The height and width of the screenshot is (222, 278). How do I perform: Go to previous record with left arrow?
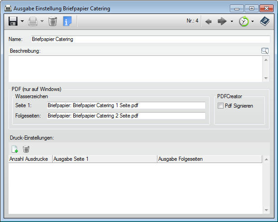pyautogui.click(x=208, y=21)
